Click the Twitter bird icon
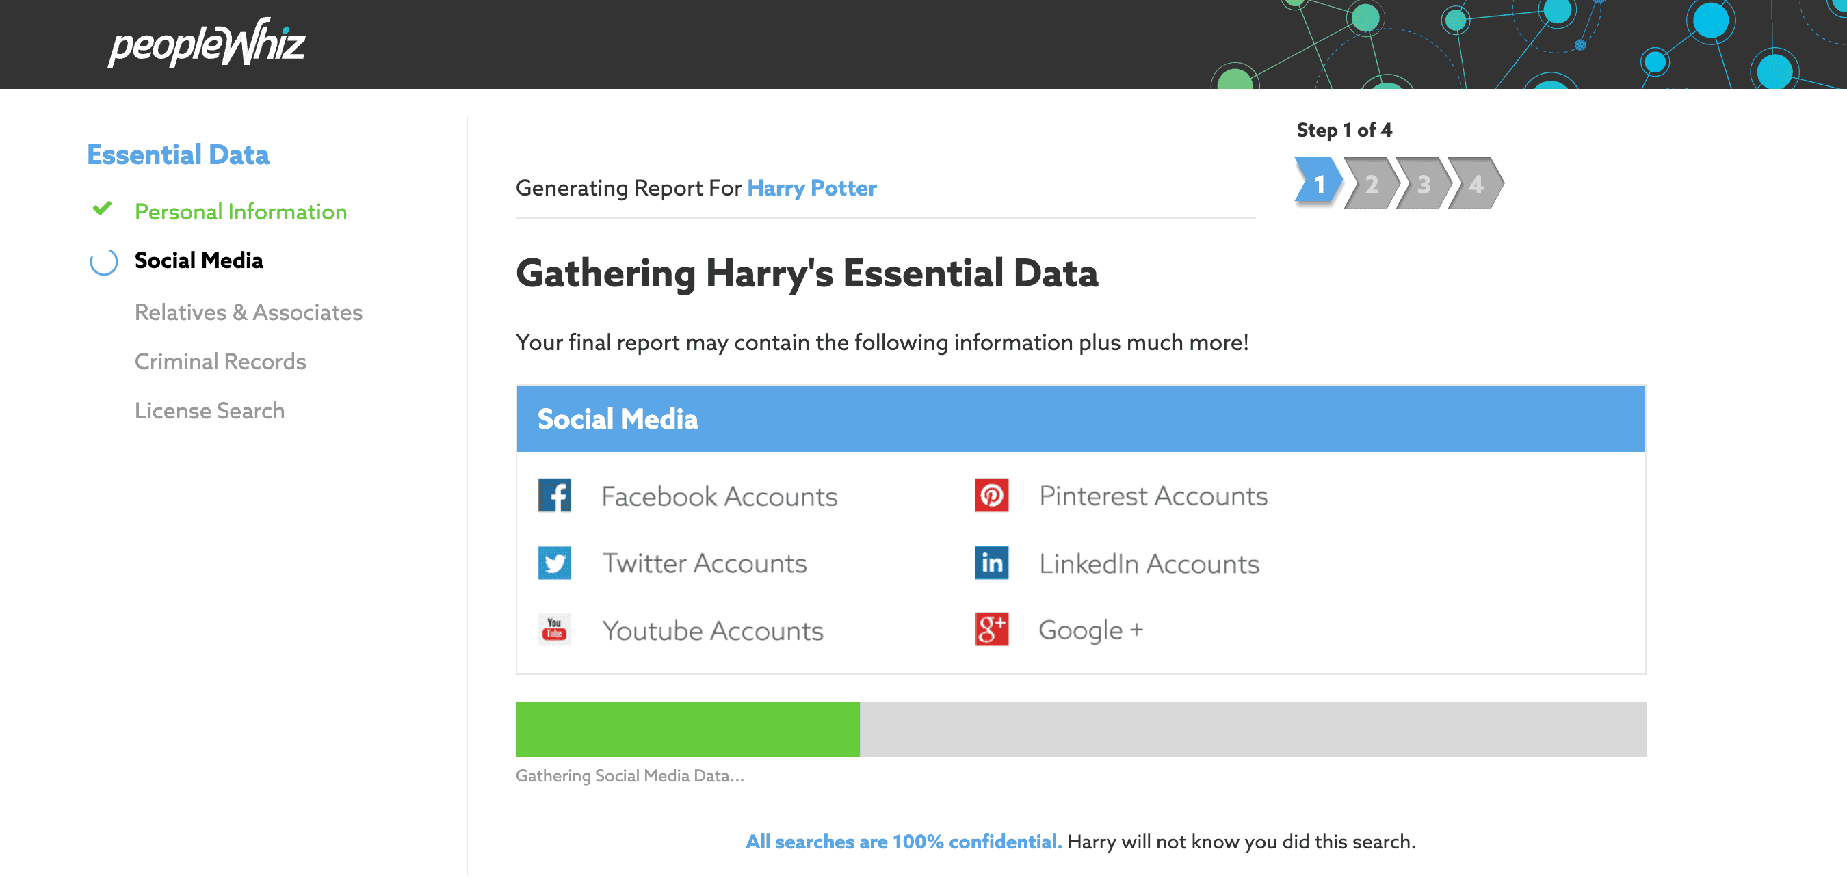Viewport: 1847px width, 882px height. [x=554, y=563]
